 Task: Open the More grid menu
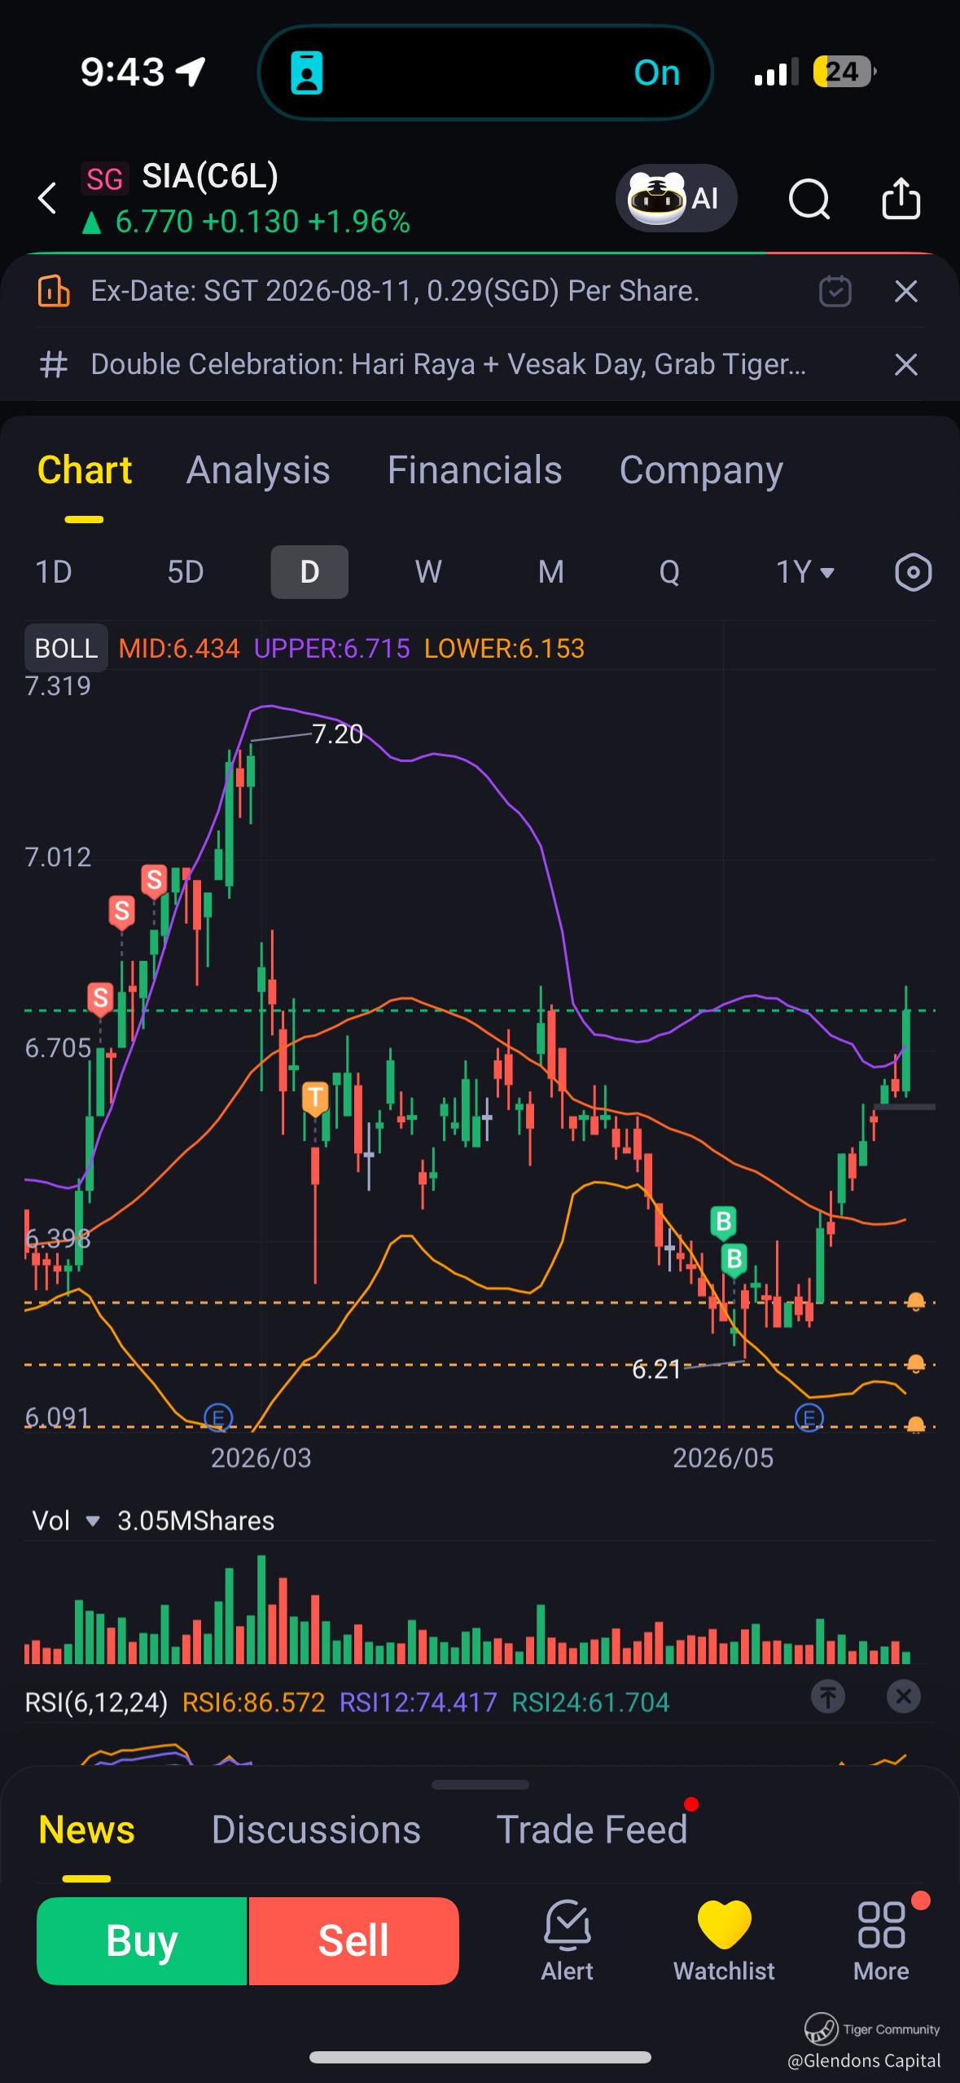pos(881,1941)
